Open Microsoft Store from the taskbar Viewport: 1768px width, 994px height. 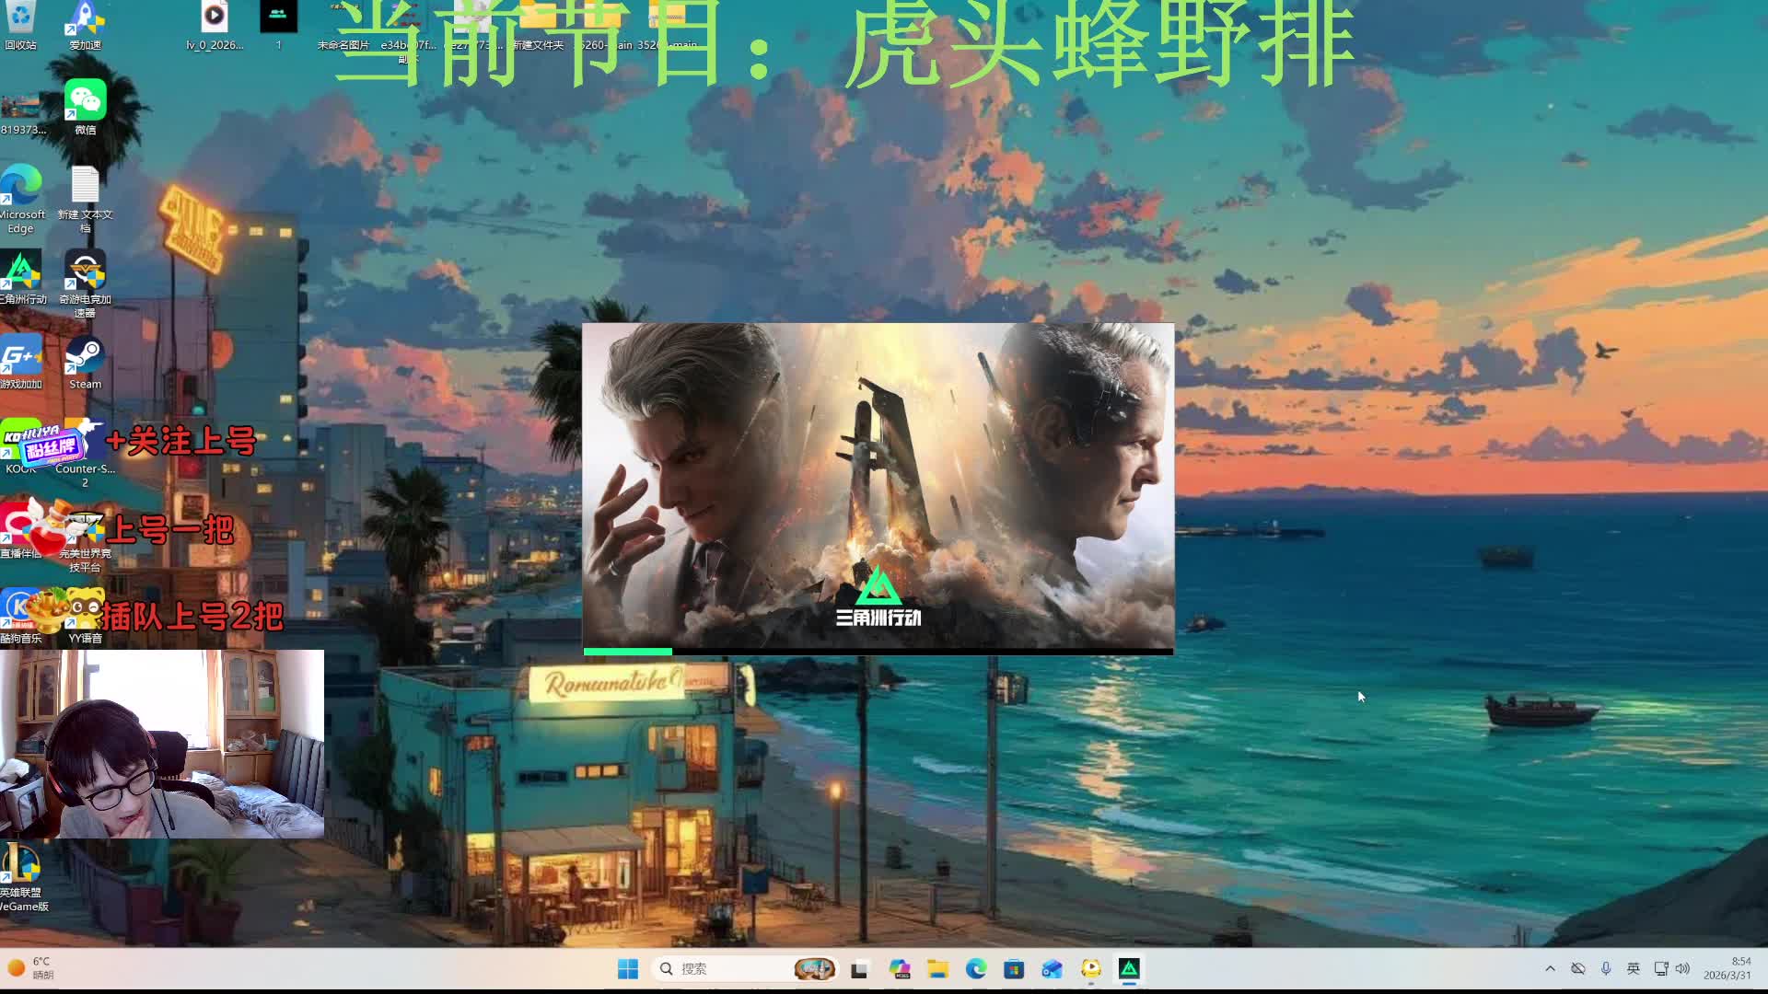pyautogui.click(x=1014, y=968)
